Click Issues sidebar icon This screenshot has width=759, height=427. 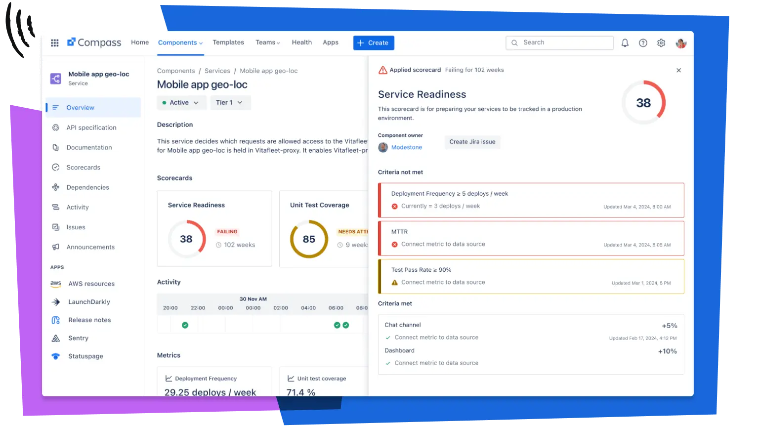pos(56,227)
